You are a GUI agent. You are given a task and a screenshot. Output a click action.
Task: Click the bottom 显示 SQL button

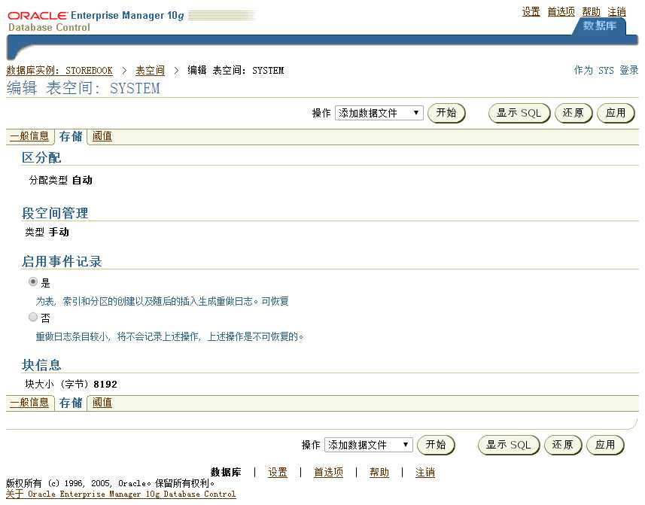pyautogui.click(x=509, y=445)
